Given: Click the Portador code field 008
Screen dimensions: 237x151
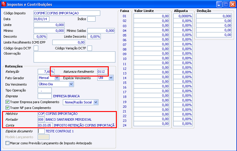Looking at the screenshot, I should pos(41,119).
